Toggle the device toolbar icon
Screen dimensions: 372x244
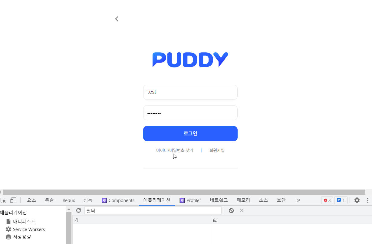pos(13,200)
